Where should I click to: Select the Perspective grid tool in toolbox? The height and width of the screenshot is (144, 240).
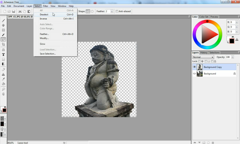point(3,50)
